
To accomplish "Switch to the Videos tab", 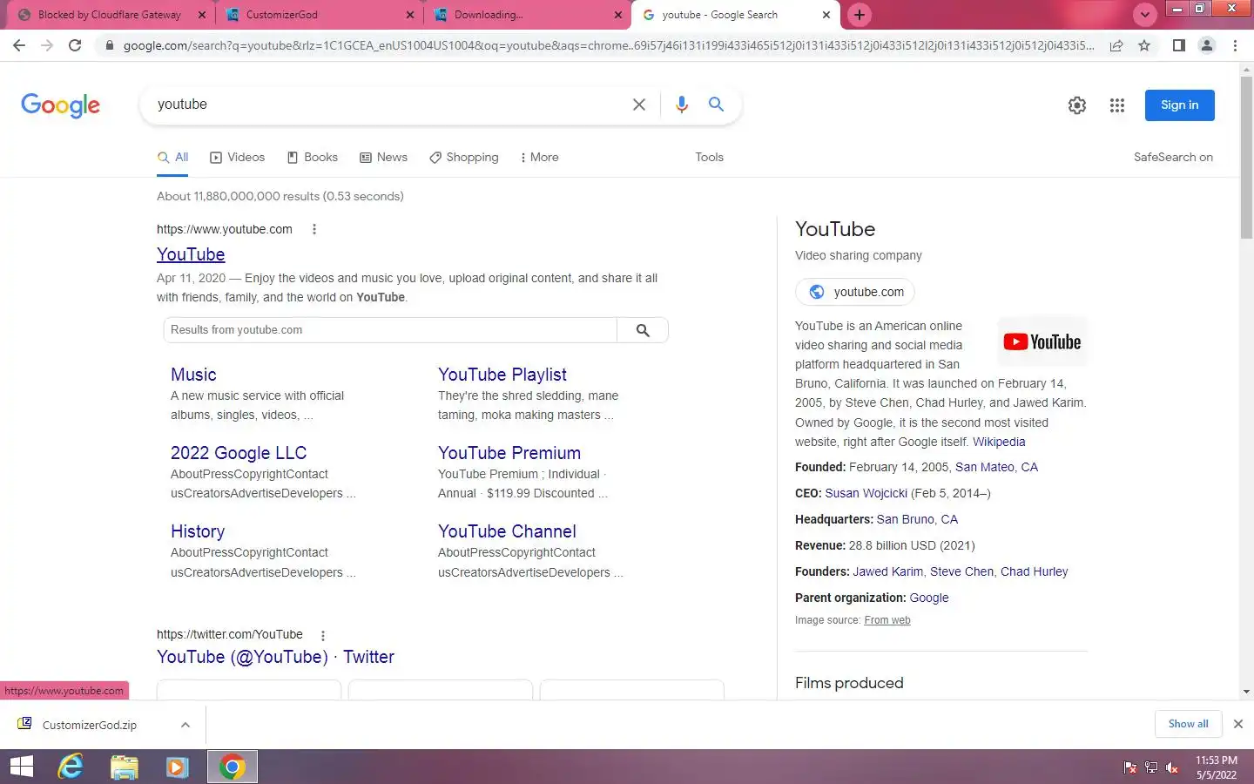I will tap(237, 158).
